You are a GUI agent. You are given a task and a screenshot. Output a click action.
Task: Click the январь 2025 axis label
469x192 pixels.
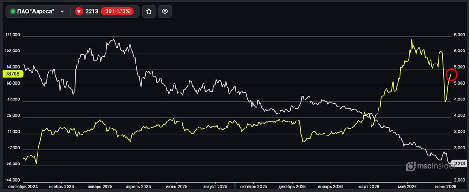pyautogui.click(x=99, y=187)
